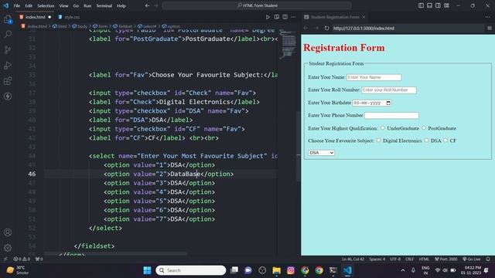Image resolution: width=495 pixels, height=278 pixels.
Task: Open the Run and Debug view
Action: (8, 65)
